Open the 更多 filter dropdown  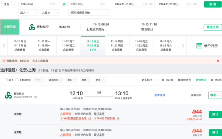coord(100,80)
